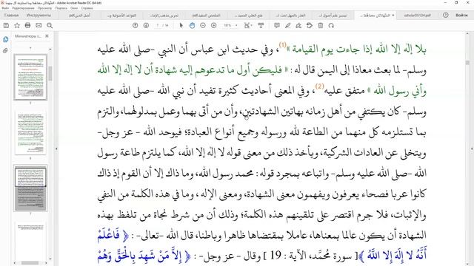The height and width of the screenshot is (266, 474).
Task: Zoom in with the plus button
Action: (x=214, y=26)
